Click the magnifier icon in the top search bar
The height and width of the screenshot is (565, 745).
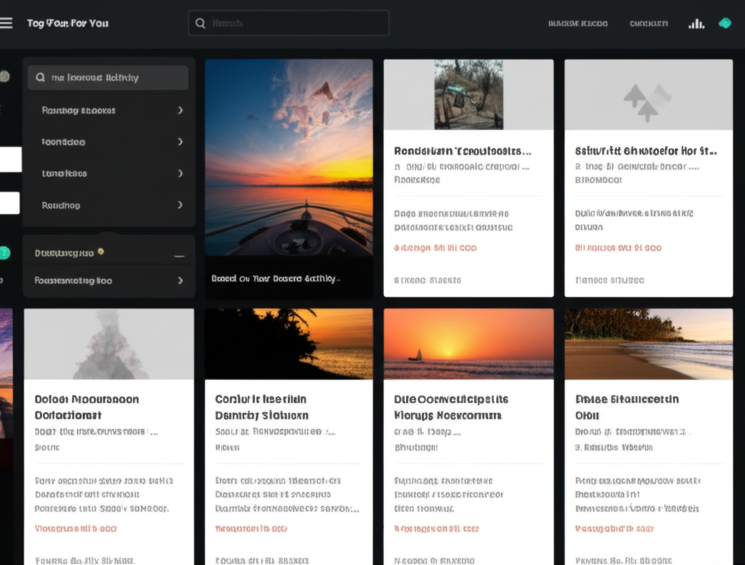(x=200, y=23)
